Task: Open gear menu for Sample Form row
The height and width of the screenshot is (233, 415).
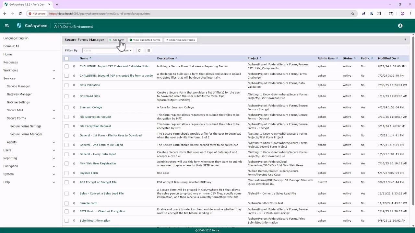Action: click(74, 203)
